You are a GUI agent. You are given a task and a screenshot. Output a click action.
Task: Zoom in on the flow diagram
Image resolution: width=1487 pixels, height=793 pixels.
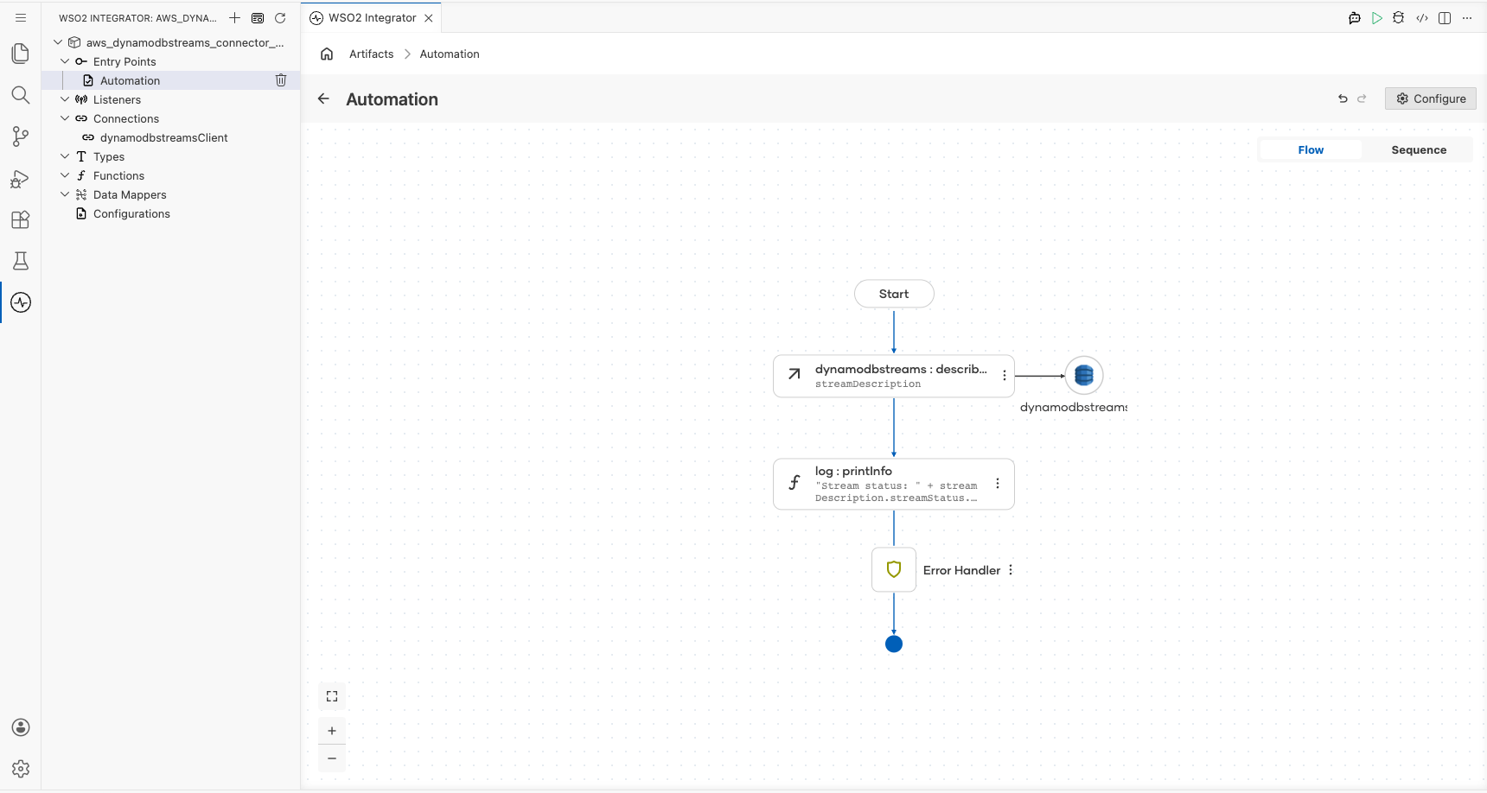pos(332,731)
